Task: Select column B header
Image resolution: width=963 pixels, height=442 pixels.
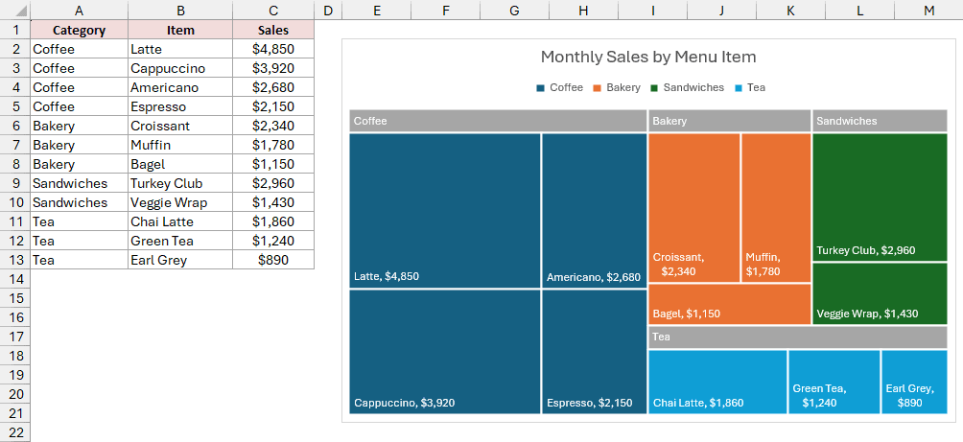Action: pyautogui.click(x=180, y=10)
